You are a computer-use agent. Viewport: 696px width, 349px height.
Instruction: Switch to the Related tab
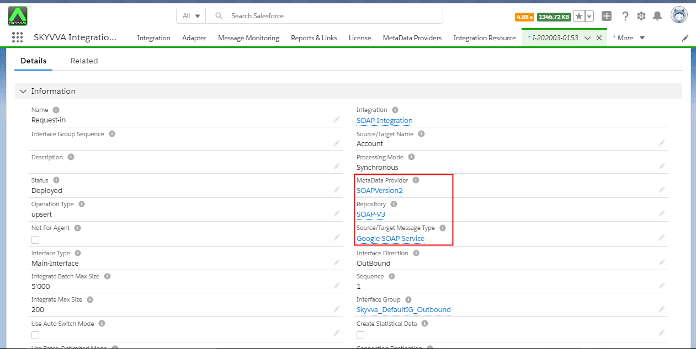pos(84,61)
